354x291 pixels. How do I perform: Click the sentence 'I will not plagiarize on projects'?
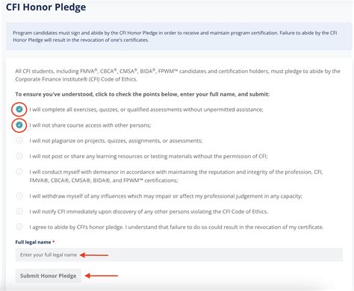pos(116,141)
